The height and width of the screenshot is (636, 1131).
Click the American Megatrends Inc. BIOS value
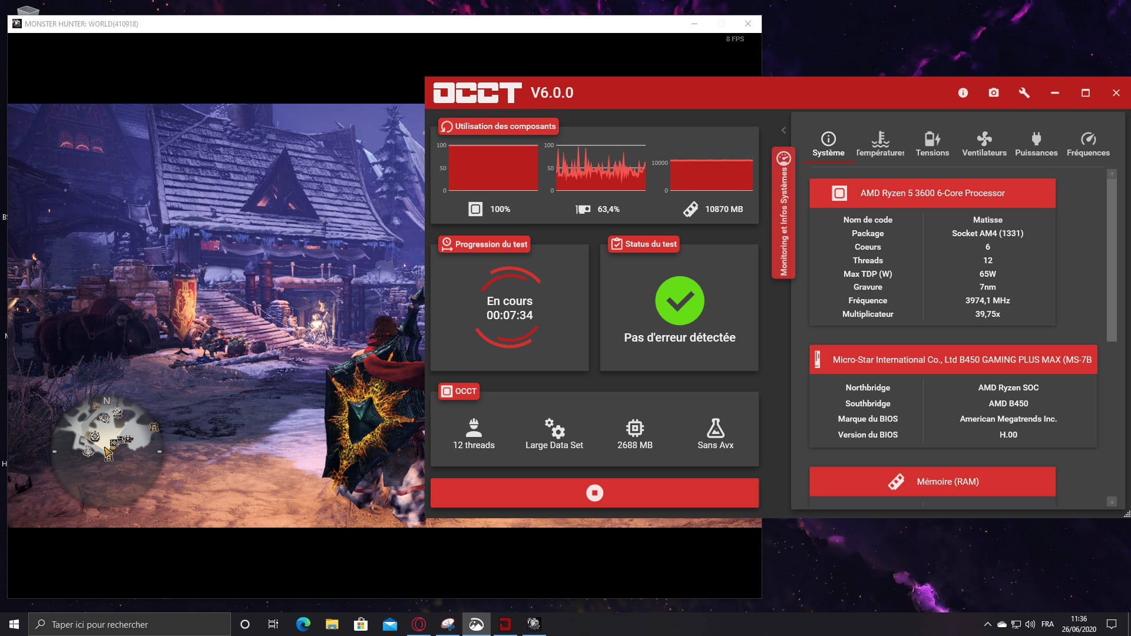coord(1008,419)
